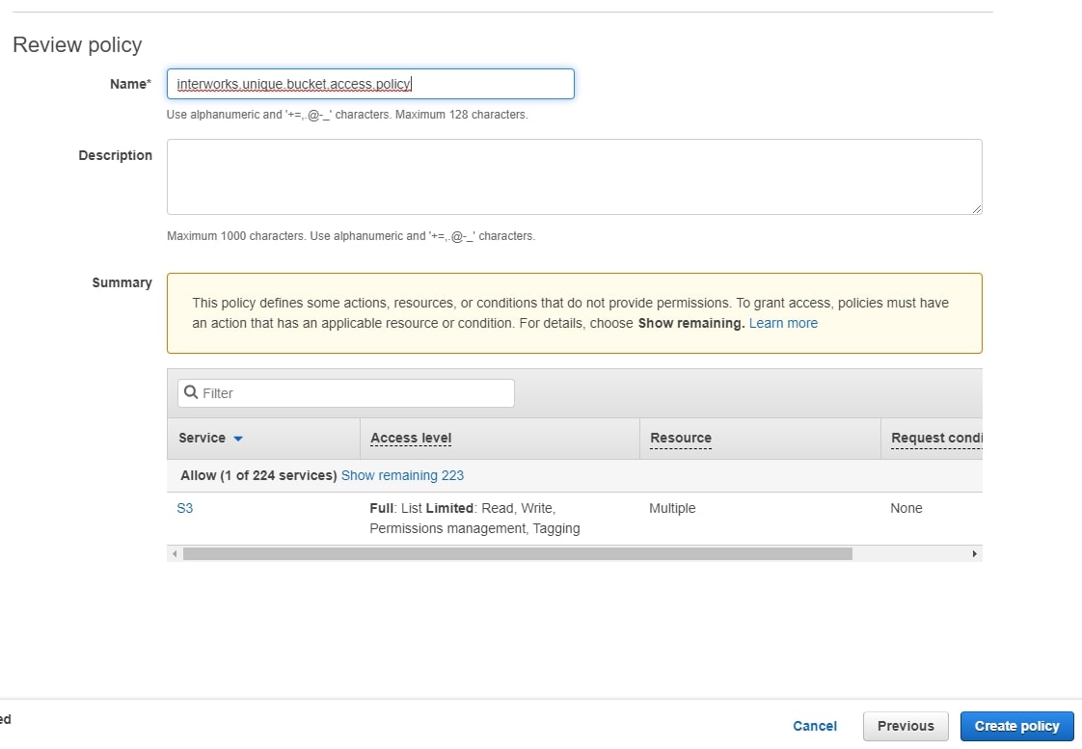Click the Request condition column header
The height and width of the screenshot is (749, 1082).
coord(935,438)
